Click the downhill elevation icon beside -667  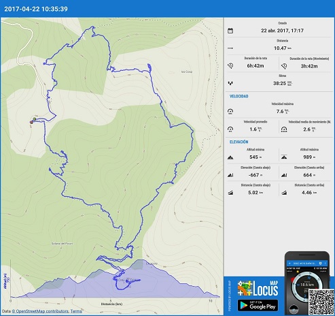(x=230, y=175)
